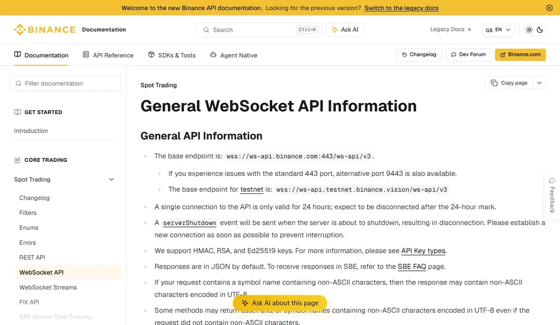Open the Changelog button in header

click(419, 55)
